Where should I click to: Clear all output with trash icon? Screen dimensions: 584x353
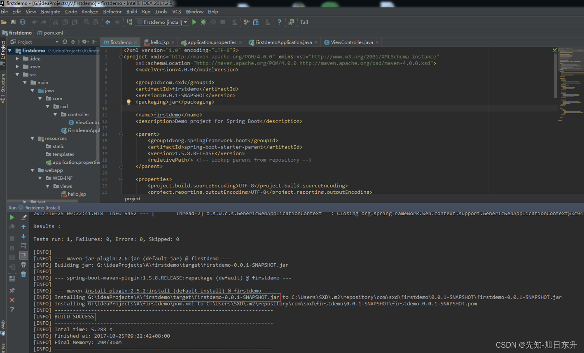tap(23, 274)
